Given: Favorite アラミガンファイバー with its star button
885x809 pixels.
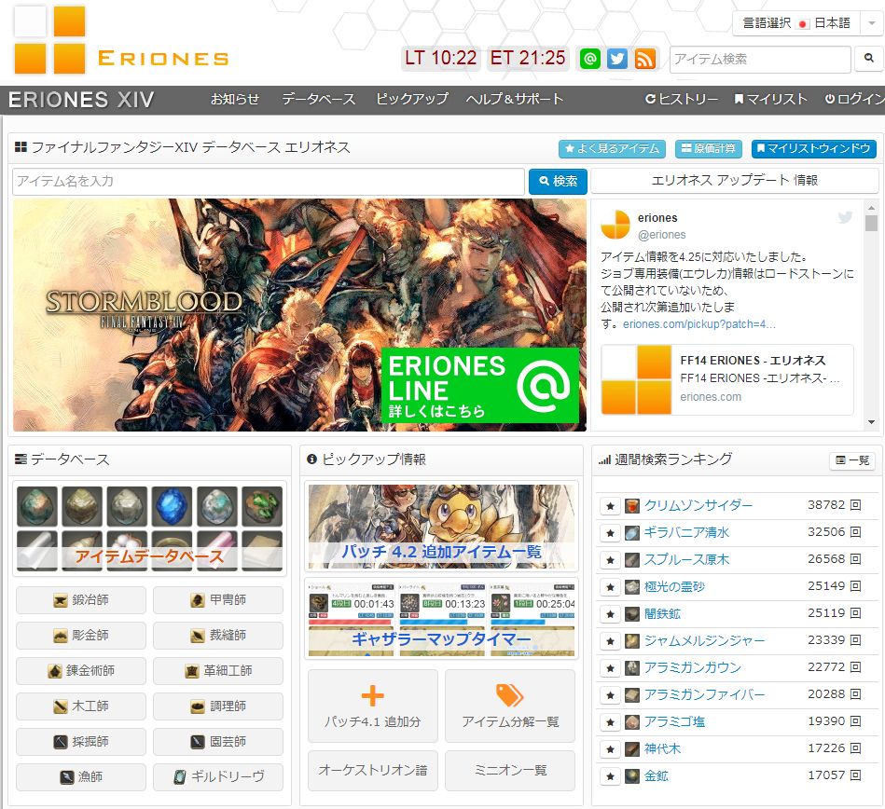Looking at the screenshot, I should (x=610, y=695).
